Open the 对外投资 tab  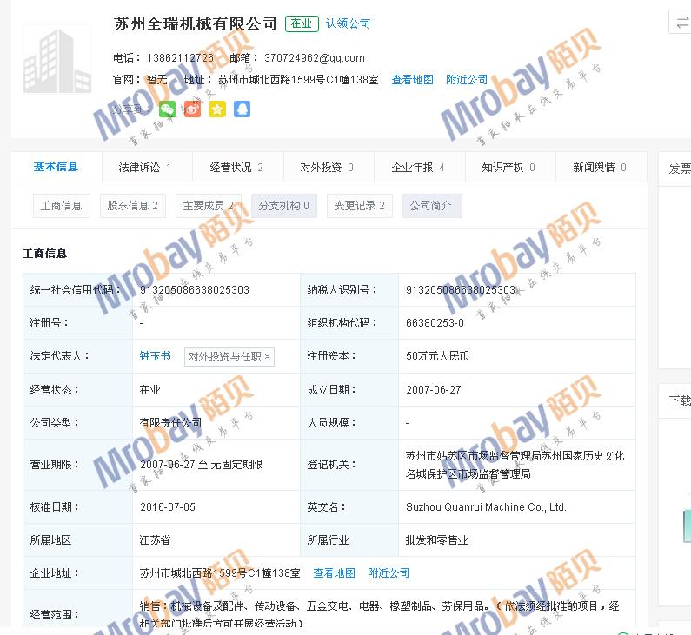tap(327, 168)
